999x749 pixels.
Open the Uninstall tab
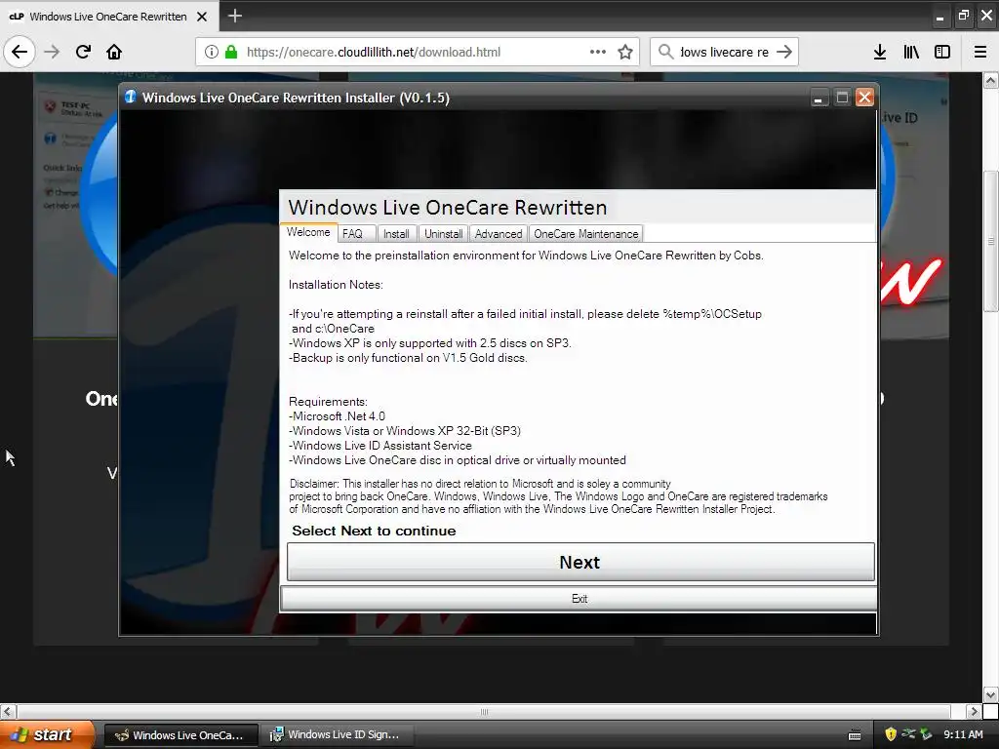tap(444, 234)
